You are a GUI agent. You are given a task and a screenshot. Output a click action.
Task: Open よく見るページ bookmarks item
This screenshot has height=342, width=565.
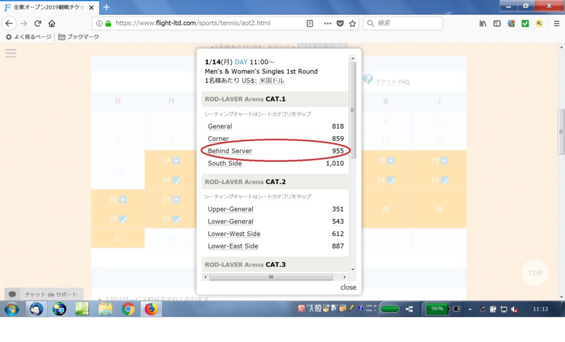pyautogui.click(x=29, y=37)
